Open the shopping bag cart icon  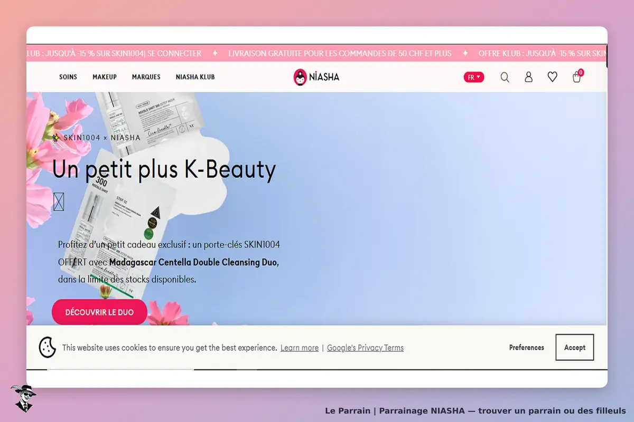(576, 77)
